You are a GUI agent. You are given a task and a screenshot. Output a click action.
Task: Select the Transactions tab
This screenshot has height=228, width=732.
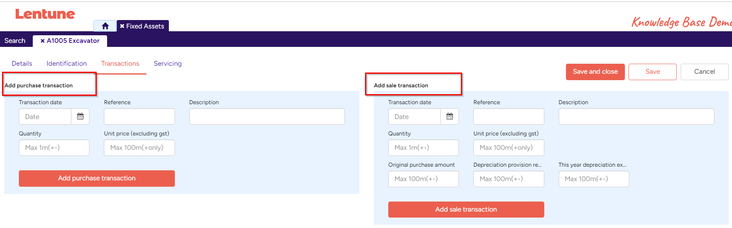(x=120, y=64)
